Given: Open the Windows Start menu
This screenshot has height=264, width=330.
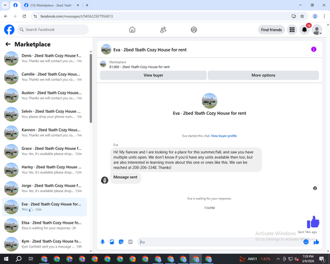Looking at the screenshot, I should [x=6, y=259].
